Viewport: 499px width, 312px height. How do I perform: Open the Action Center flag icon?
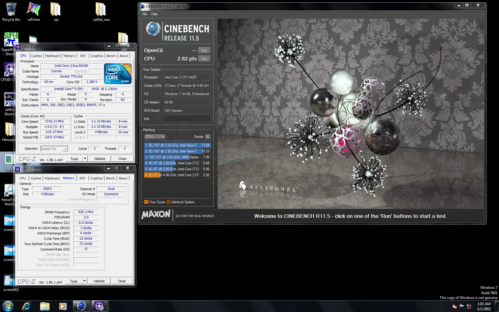click(462, 306)
